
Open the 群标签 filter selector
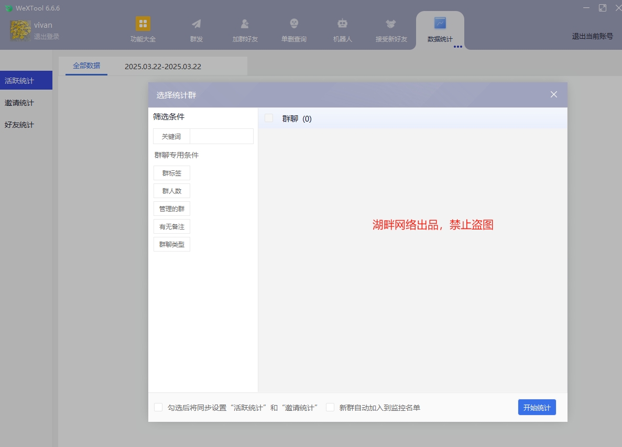tap(171, 172)
